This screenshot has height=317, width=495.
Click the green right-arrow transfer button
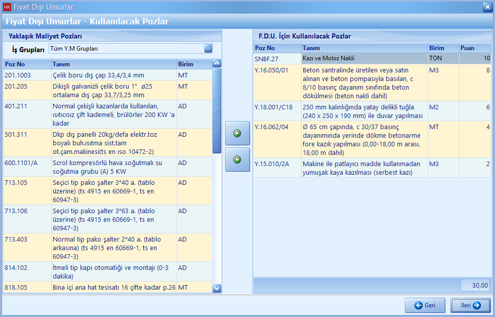tap(237, 160)
